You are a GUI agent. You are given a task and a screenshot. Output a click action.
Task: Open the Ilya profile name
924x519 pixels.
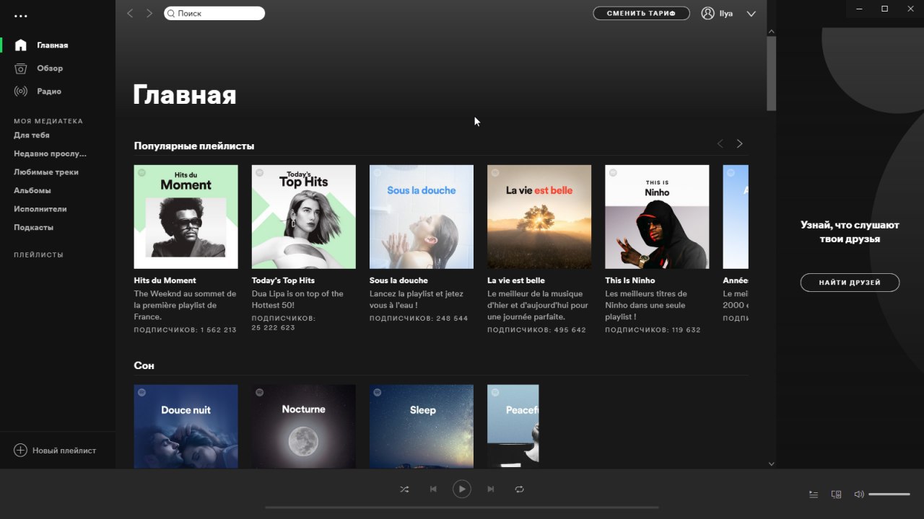click(726, 14)
